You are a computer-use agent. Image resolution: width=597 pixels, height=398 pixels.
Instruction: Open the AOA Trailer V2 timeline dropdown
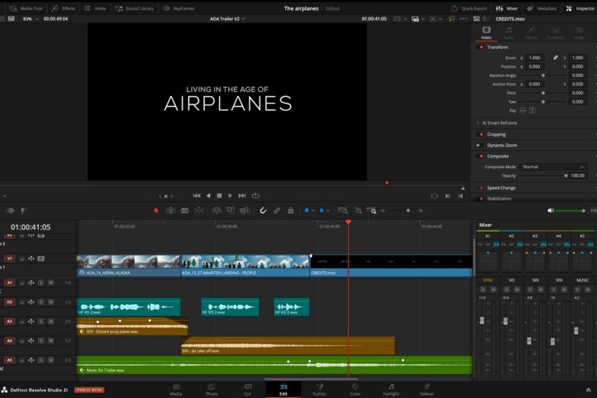[227, 19]
